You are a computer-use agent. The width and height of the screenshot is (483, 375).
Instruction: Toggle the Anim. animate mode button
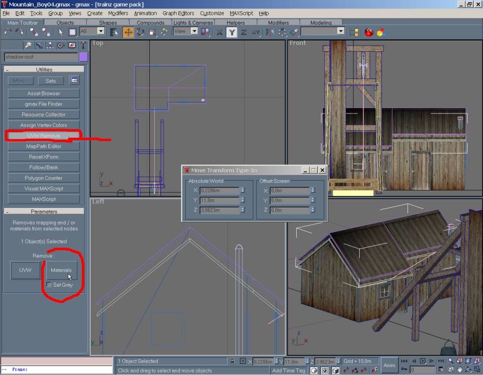389,365
